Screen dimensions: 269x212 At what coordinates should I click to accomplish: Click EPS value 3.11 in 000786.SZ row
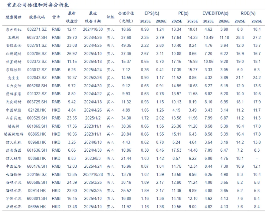(x=160, y=54)
